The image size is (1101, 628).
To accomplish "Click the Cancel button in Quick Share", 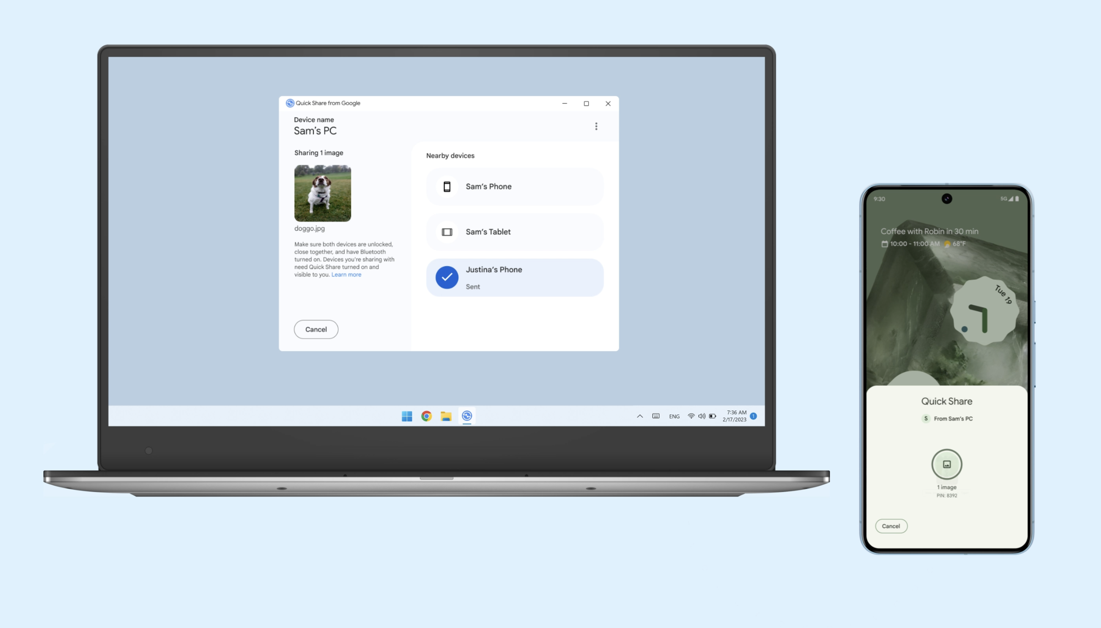I will point(316,329).
